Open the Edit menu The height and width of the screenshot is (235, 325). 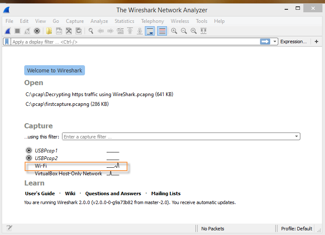pos(24,21)
